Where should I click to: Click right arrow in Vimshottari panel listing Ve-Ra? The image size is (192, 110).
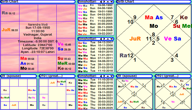pyautogui.click(x=104, y=2)
